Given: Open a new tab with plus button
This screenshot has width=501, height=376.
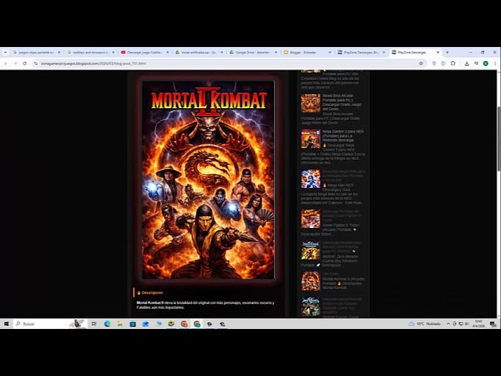Looking at the screenshot, I should [447, 52].
